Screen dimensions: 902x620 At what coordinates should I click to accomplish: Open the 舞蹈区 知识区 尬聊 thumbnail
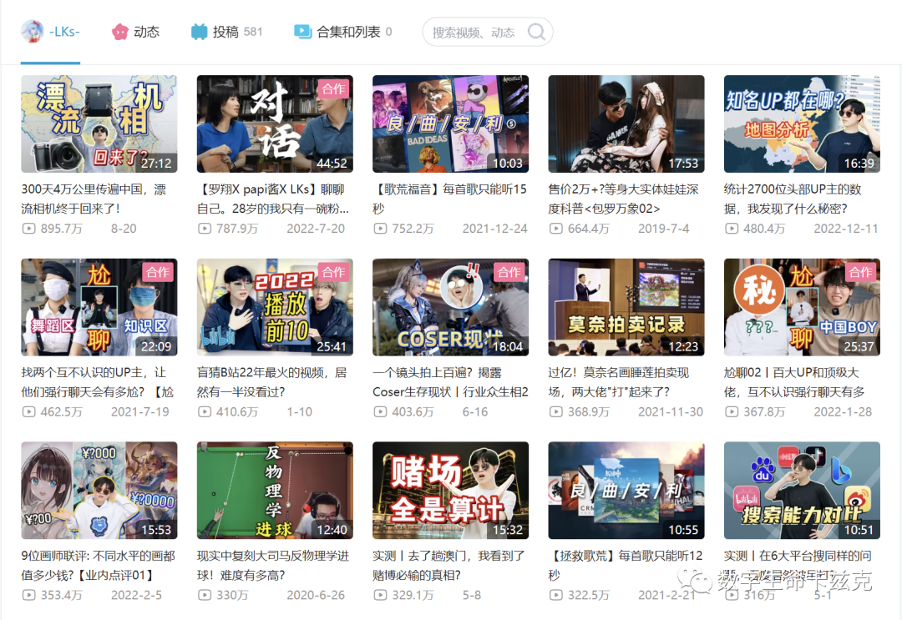click(99, 307)
